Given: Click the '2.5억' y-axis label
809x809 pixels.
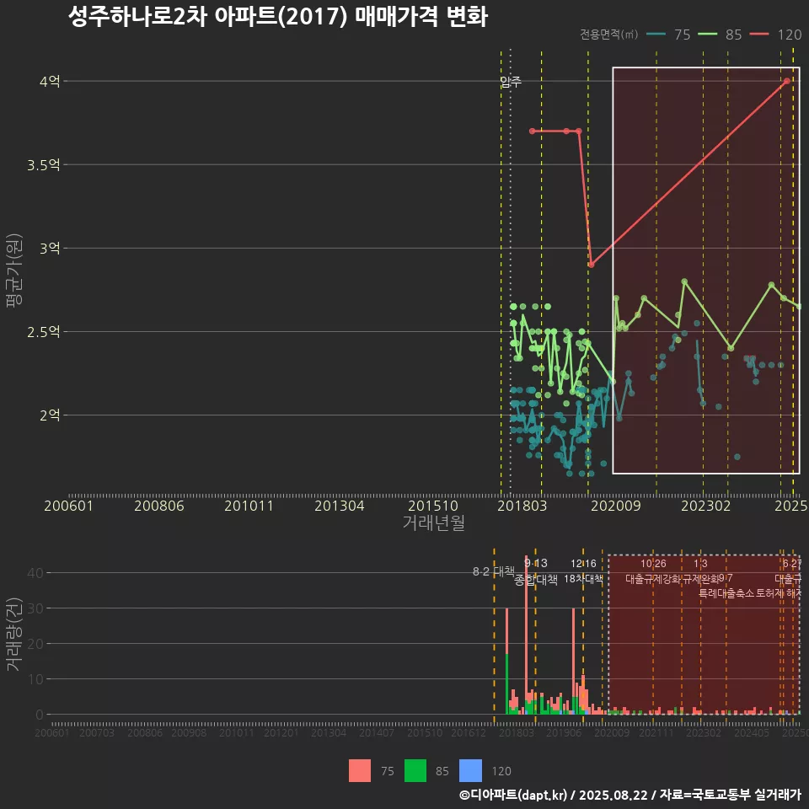Looking at the screenshot, I should point(43,332).
